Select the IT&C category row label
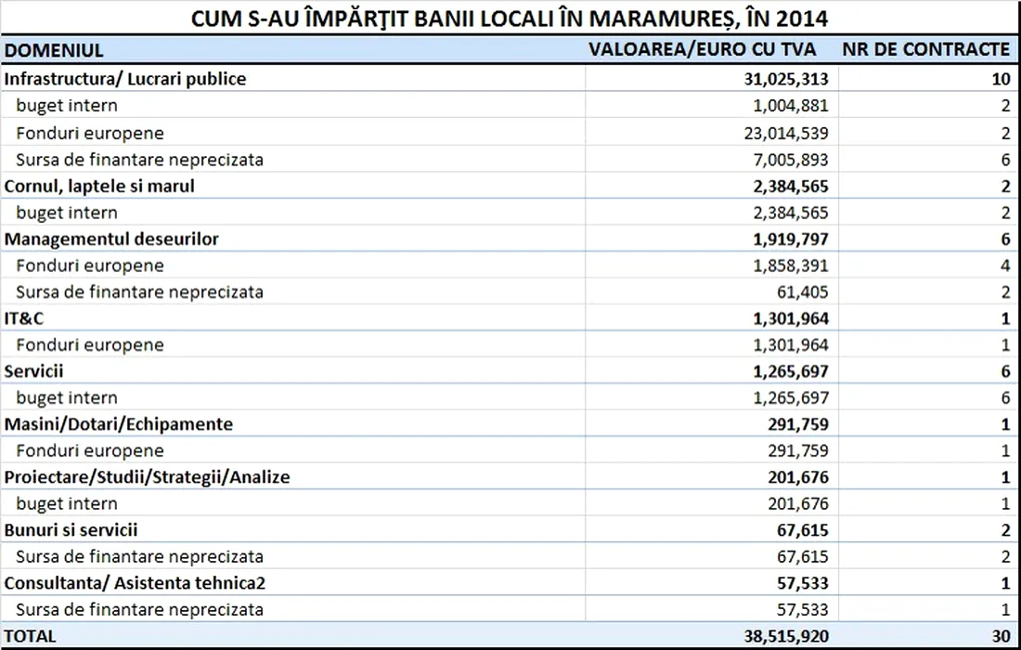Viewport: 1021px width, 650px height. pyautogui.click(x=25, y=318)
